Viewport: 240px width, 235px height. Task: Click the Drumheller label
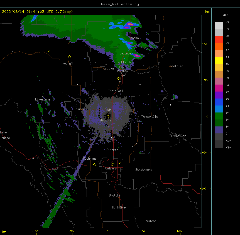tap(178, 136)
